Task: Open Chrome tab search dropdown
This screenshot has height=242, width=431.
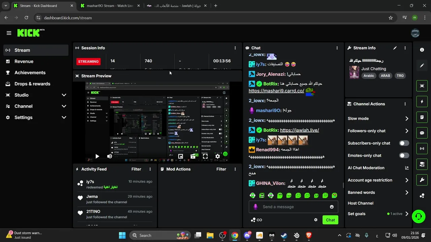Action: tap(6, 6)
